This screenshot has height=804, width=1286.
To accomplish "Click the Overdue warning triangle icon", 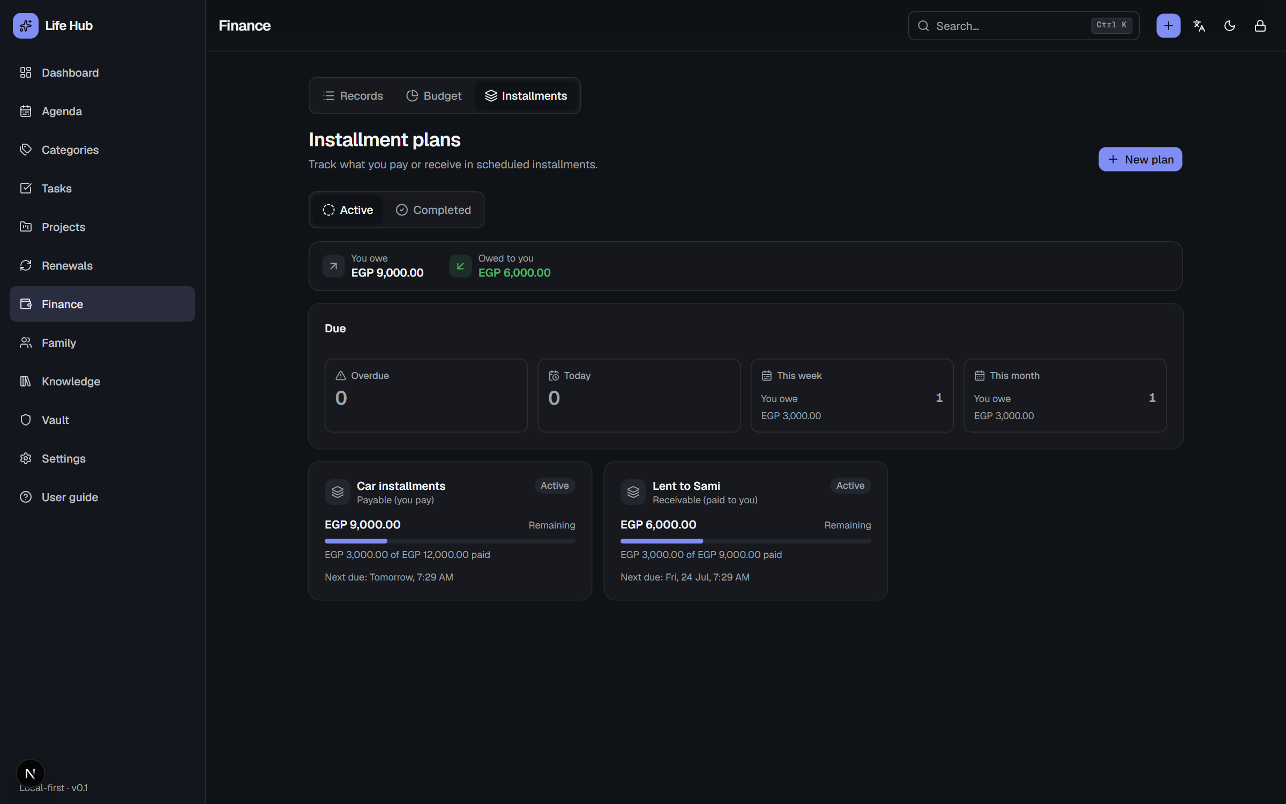I will (341, 376).
